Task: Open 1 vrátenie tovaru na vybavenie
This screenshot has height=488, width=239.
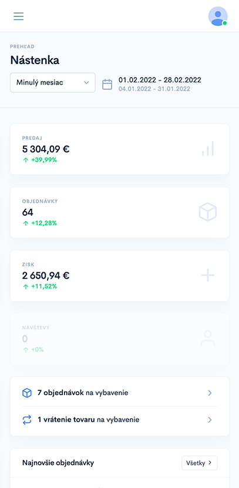Action: pos(120,420)
